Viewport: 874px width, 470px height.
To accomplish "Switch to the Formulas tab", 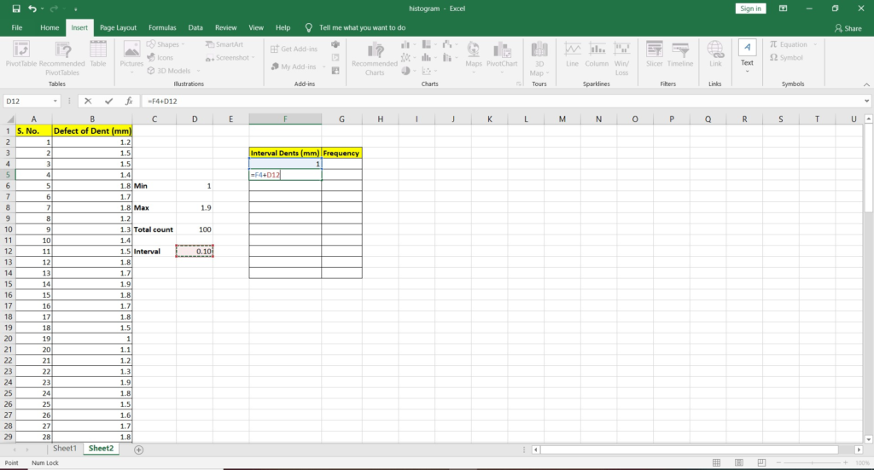I will (x=162, y=27).
